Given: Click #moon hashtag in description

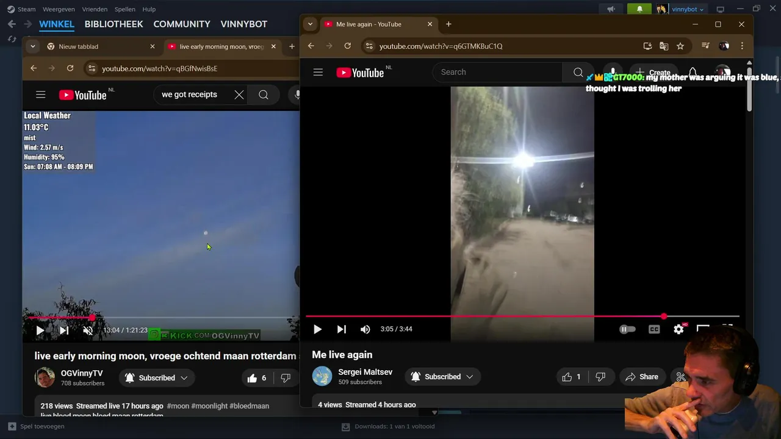Looking at the screenshot, I should [178, 406].
